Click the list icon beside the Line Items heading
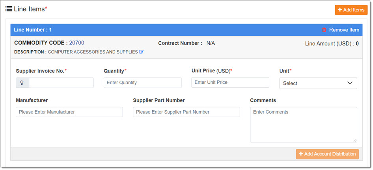 [x=9, y=9]
